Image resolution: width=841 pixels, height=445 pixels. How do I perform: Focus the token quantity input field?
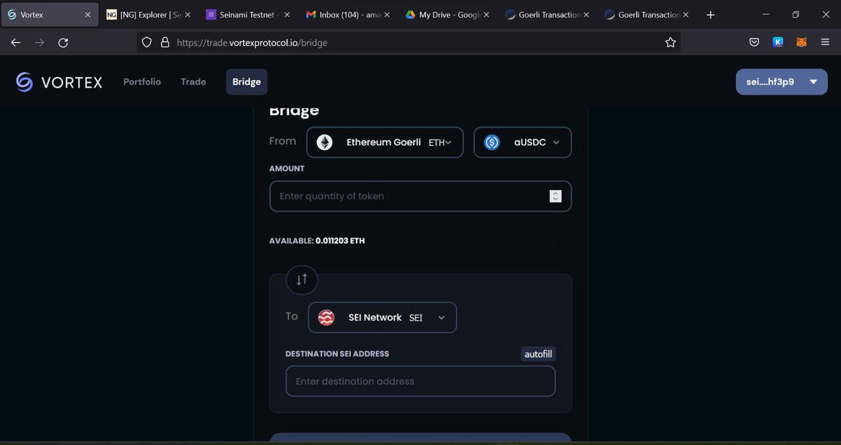420,196
